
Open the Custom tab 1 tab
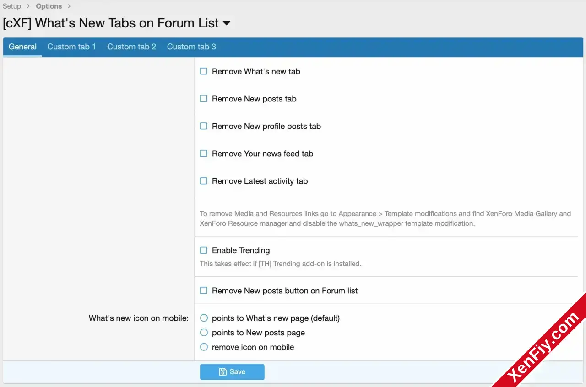pyautogui.click(x=71, y=47)
